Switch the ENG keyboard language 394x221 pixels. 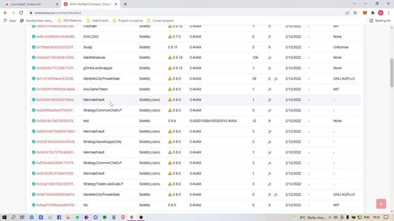[367, 217]
